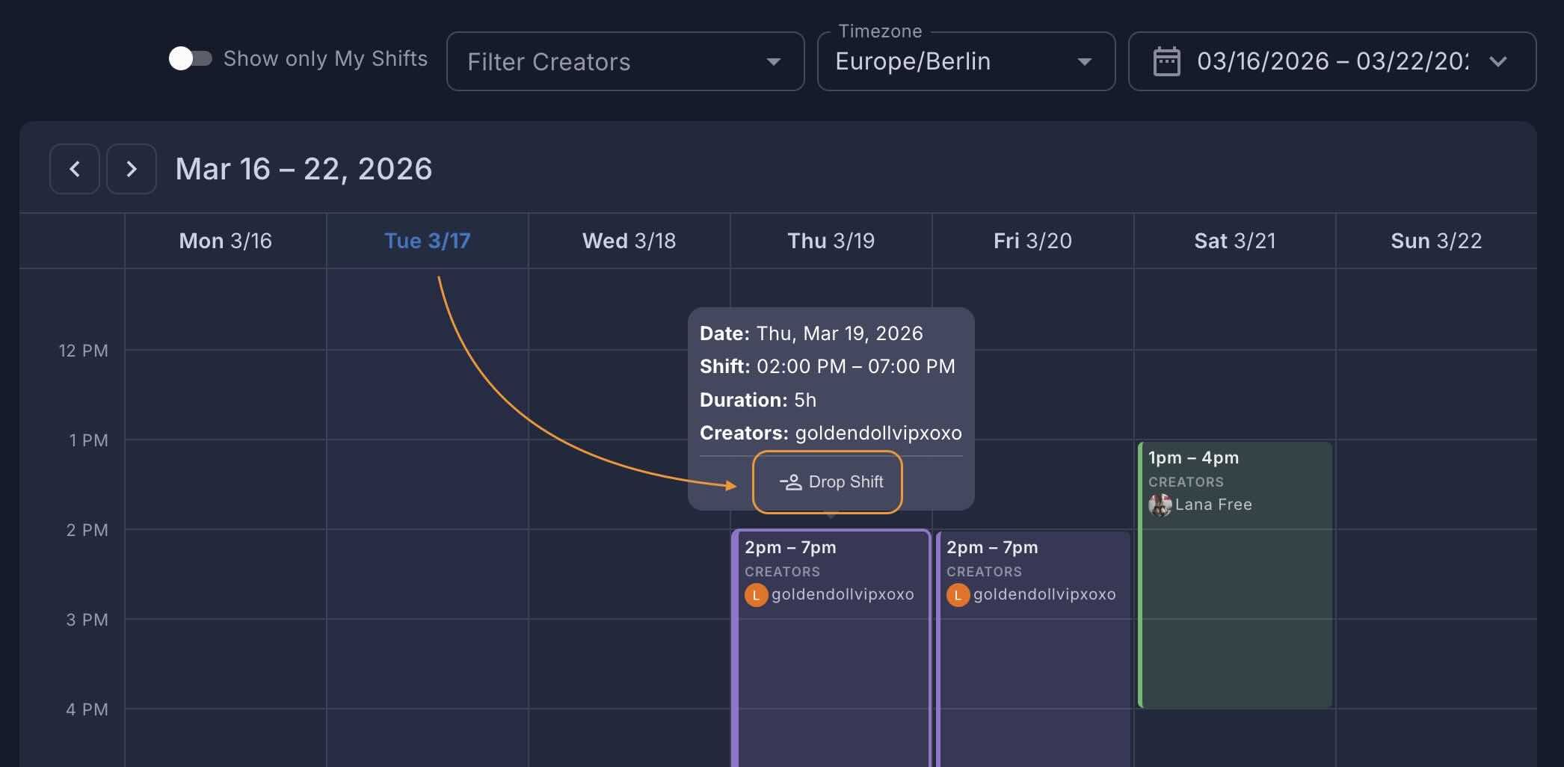
Task: Expand date range picker chevron
Action: pos(1498,61)
